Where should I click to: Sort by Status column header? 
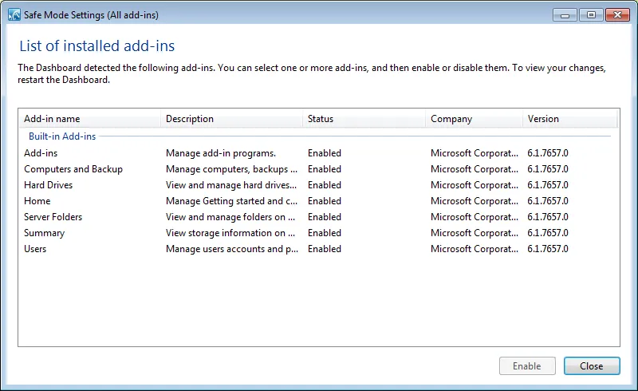364,119
